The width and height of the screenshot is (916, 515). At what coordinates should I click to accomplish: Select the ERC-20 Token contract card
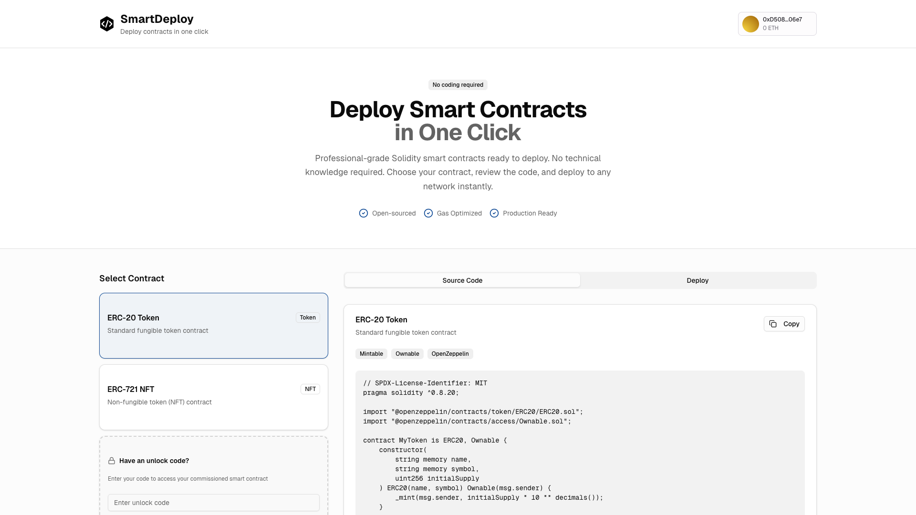click(213, 326)
